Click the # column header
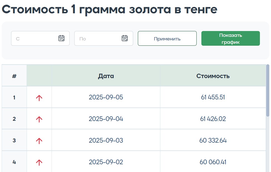Viewport: 271px width, 172px height. [14, 76]
